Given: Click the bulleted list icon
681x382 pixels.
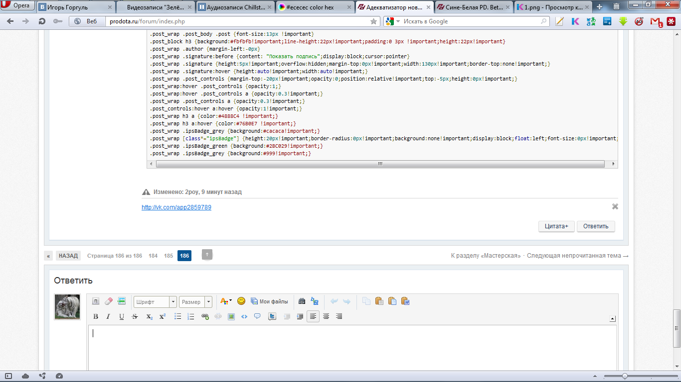Looking at the screenshot, I should [x=177, y=316].
